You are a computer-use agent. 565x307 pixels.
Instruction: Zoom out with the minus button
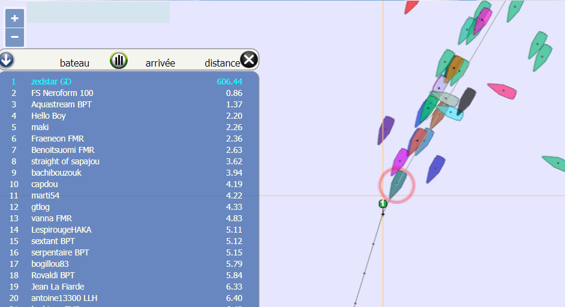coord(14,37)
